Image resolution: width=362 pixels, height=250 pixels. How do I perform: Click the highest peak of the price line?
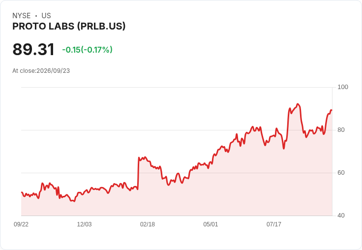[298, 104]
